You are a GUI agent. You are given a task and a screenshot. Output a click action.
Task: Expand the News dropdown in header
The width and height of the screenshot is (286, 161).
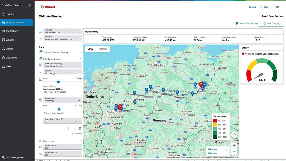pyautogui.click(x=268, y=7)
